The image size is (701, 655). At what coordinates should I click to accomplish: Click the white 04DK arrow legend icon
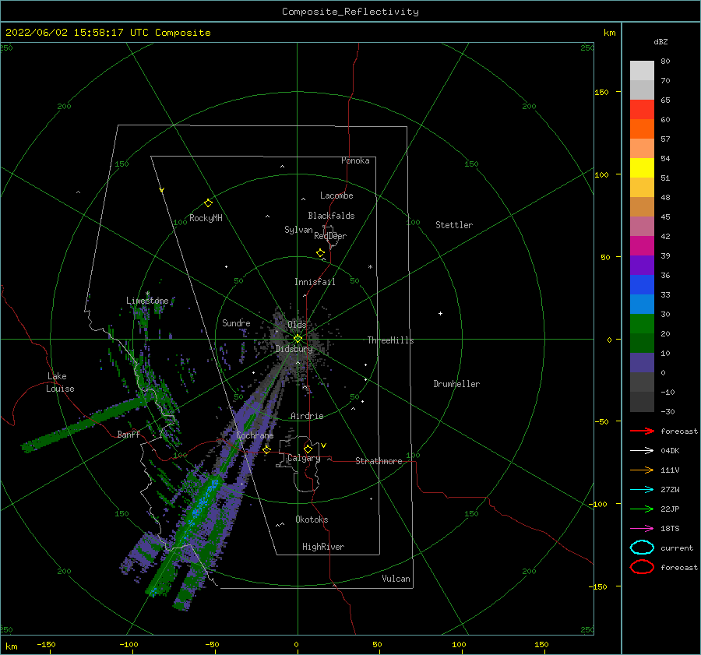coord(642,451)
